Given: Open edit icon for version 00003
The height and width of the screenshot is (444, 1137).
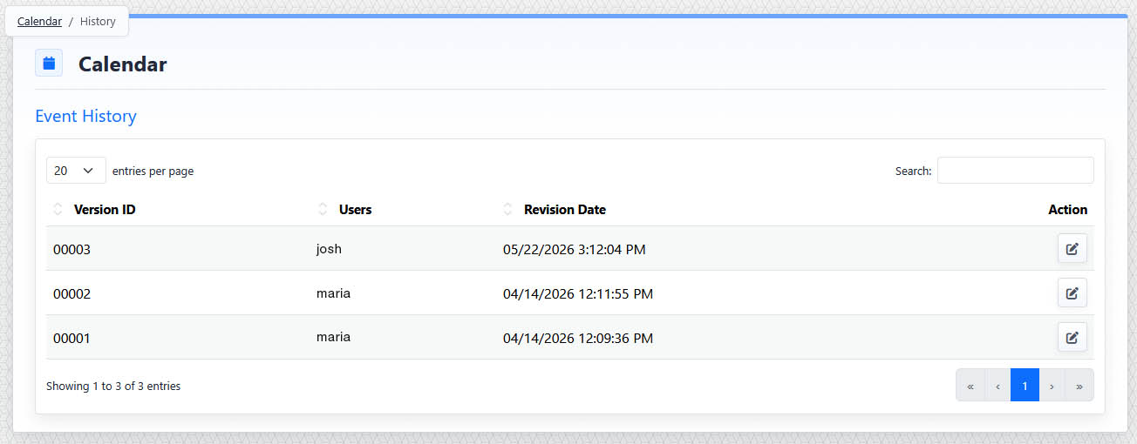Looking at the screenshot, I should point(1072,249).
